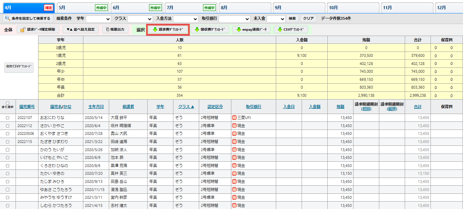Sort by 保護者 column header link
The height and width of the screenshot is (209, 463).
(128, 106)
